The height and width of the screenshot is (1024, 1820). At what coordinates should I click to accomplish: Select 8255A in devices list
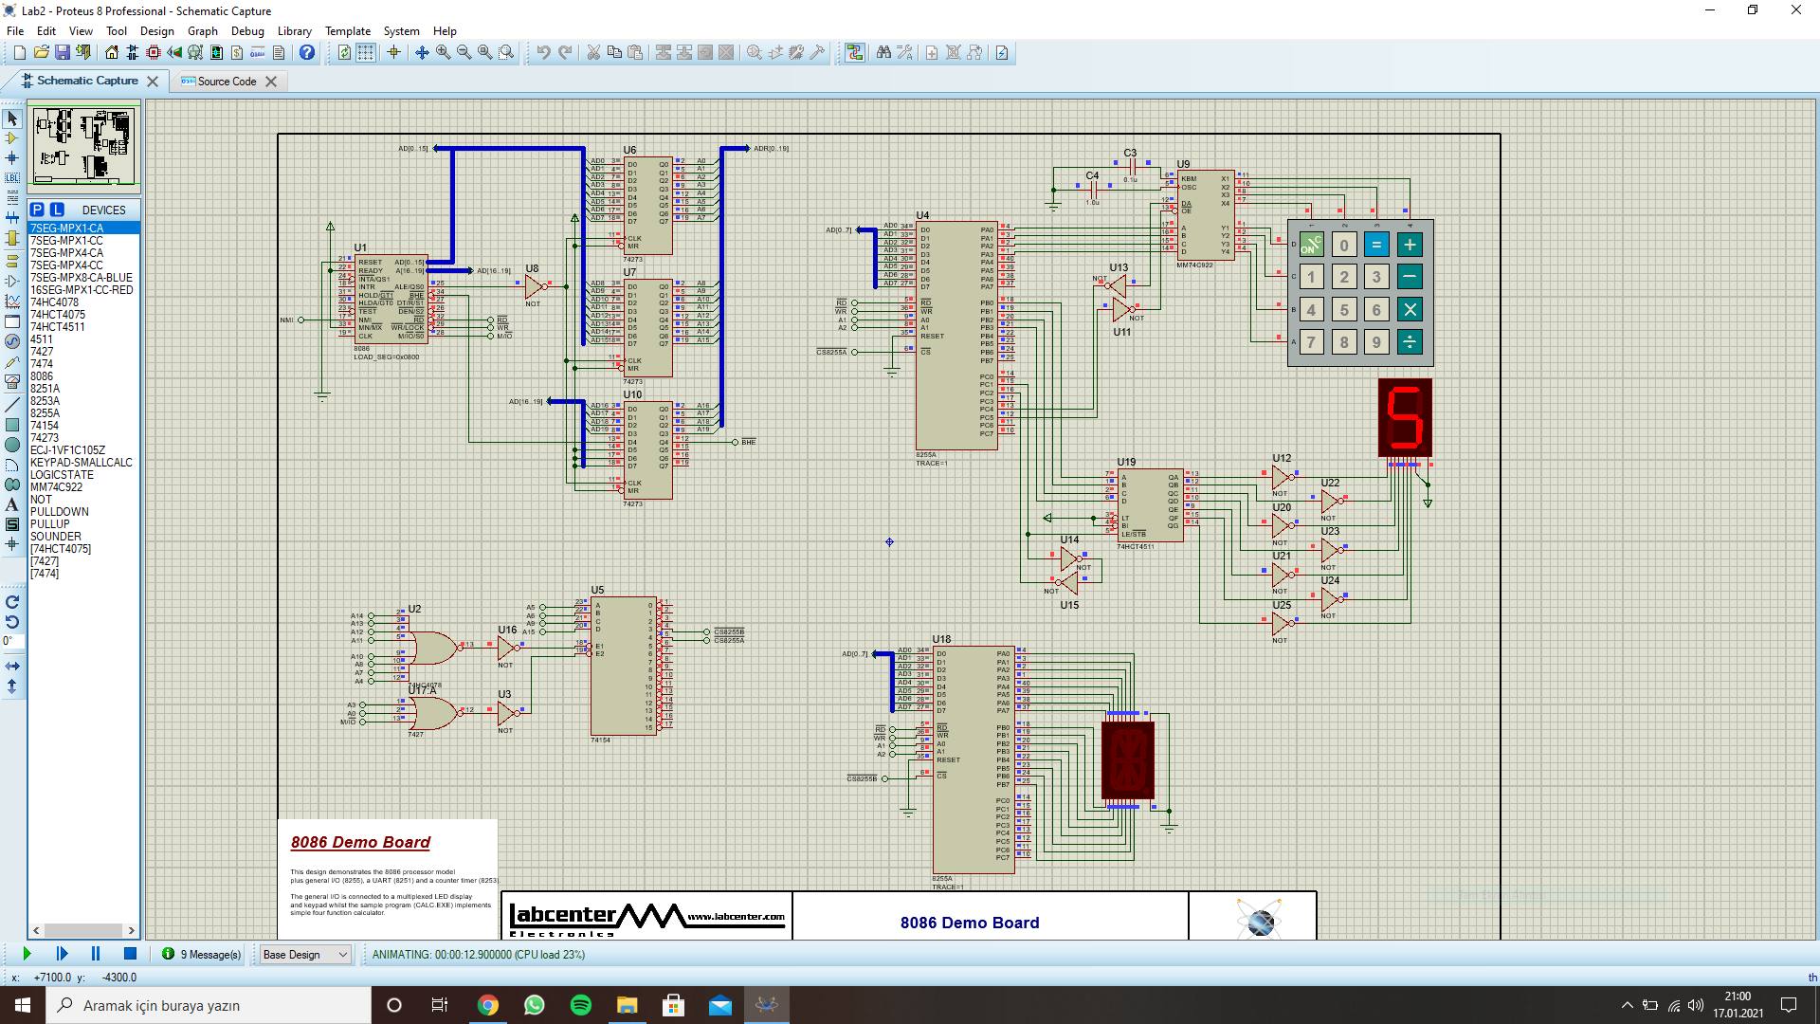point(45,413)
